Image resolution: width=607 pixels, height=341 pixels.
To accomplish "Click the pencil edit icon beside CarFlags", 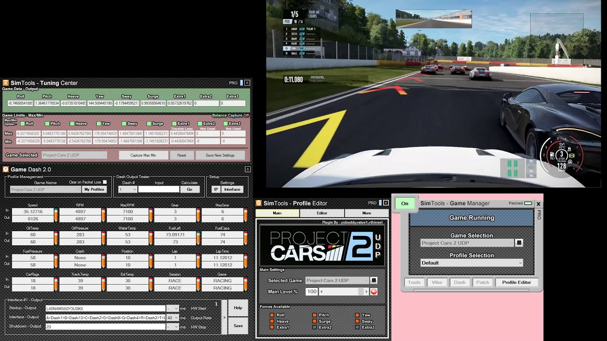I will [56, 284].
